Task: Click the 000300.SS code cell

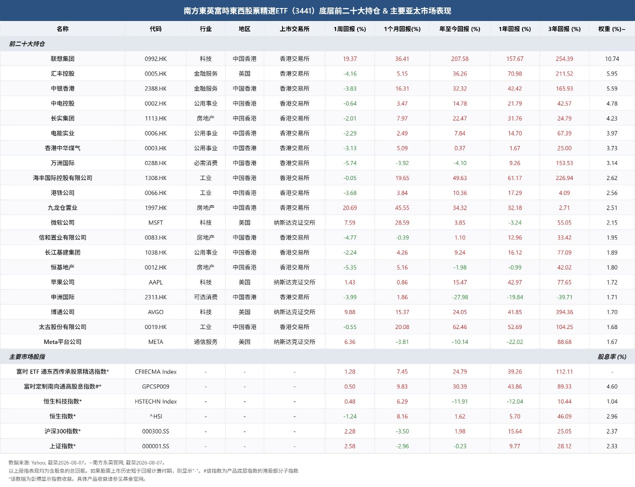Action: [x=155, y=431]
